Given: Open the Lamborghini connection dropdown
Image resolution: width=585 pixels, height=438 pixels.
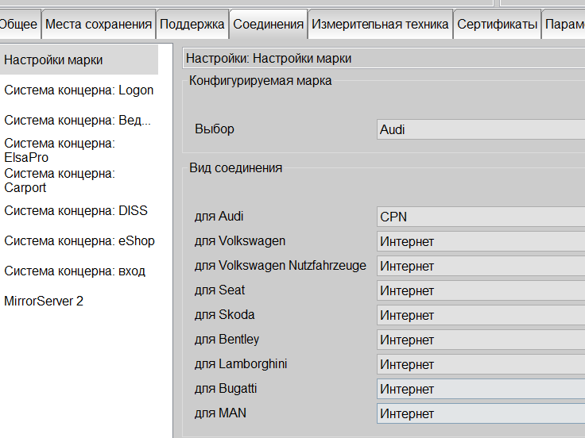Looking at the screenshot, I should 480,364.
